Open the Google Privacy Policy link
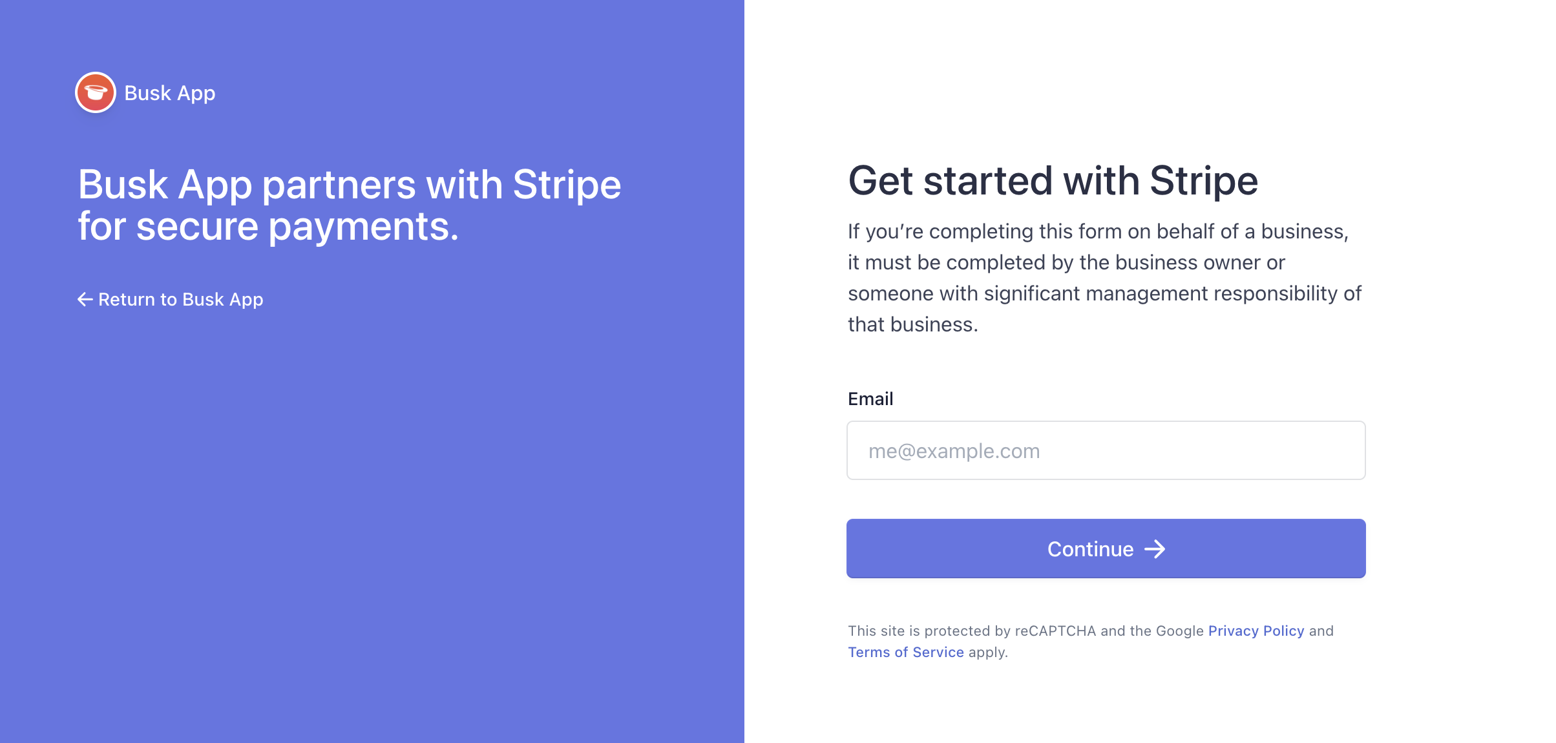 pyautogui.click(x=1256, y=631)
